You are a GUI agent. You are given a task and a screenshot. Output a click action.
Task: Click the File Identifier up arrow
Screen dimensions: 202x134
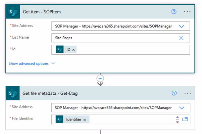click(x=178, y=117)
